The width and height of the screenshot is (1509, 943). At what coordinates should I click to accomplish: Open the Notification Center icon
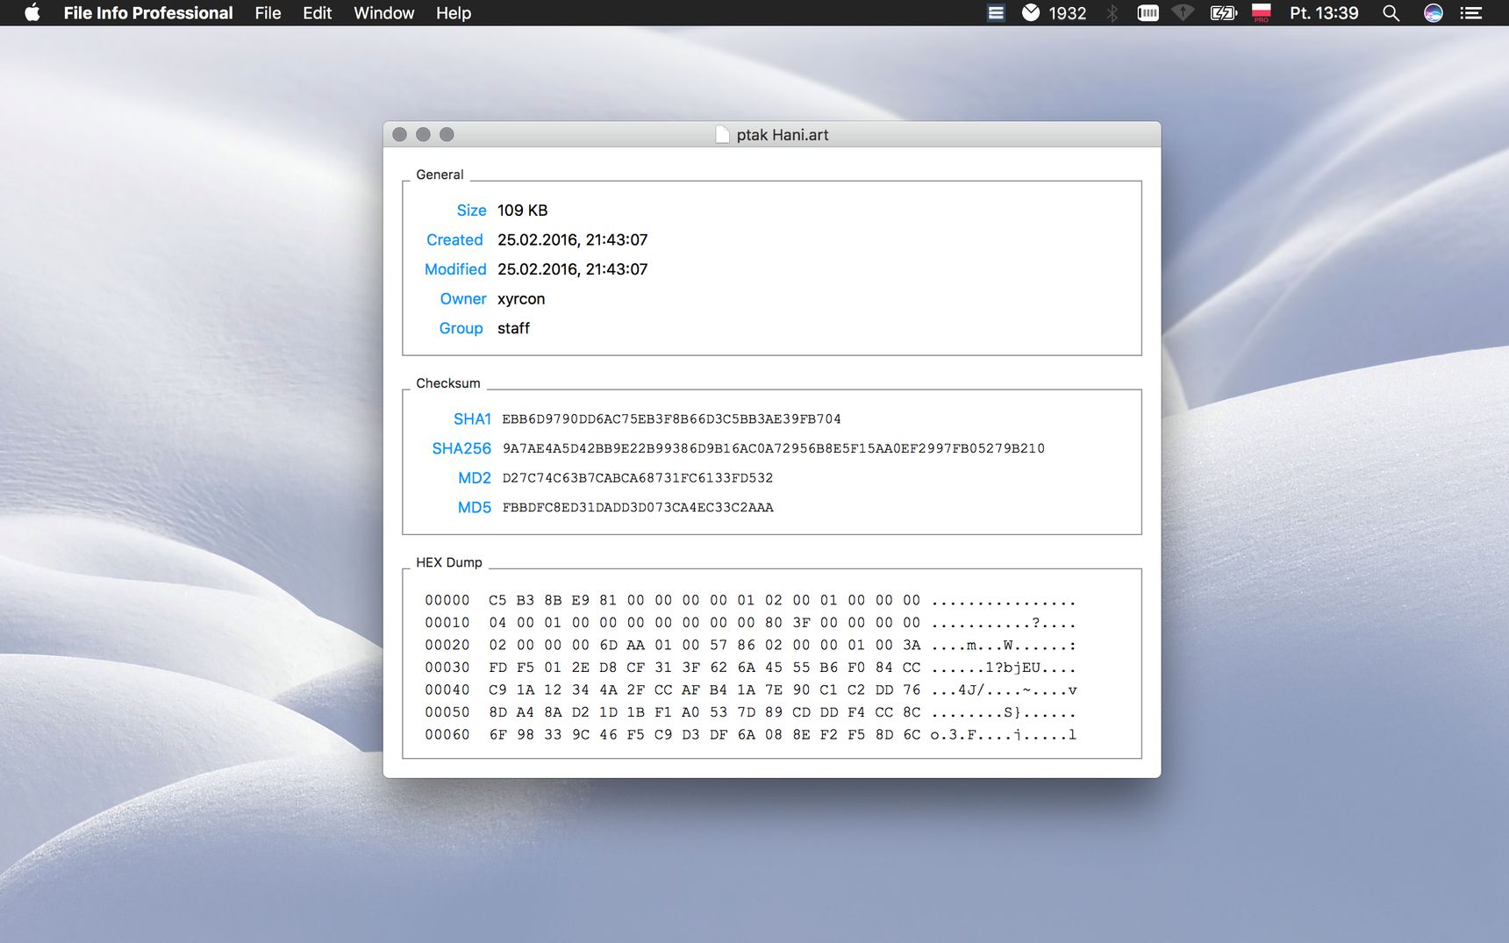pyautogui.click(x=1471, y=12)
